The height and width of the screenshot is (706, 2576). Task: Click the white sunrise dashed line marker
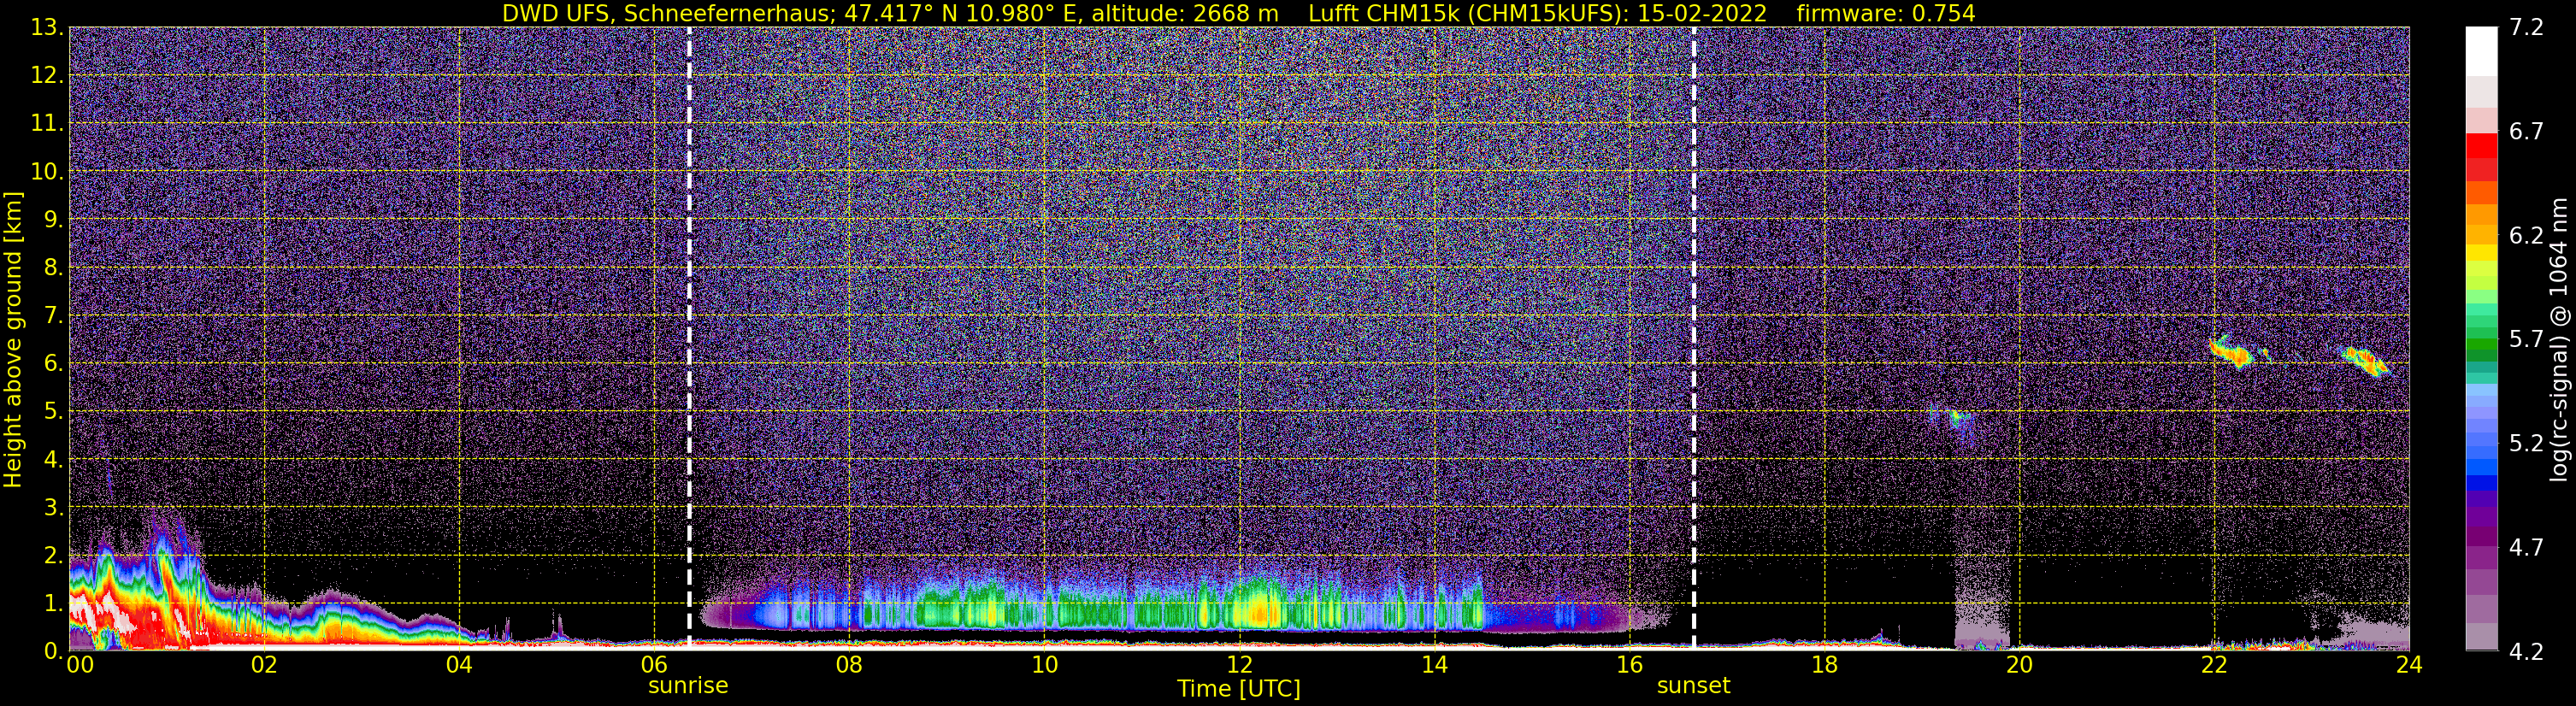tap(689, 338)
